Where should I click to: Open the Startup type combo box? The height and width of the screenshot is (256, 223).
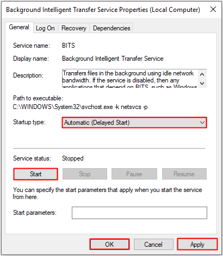134,123
